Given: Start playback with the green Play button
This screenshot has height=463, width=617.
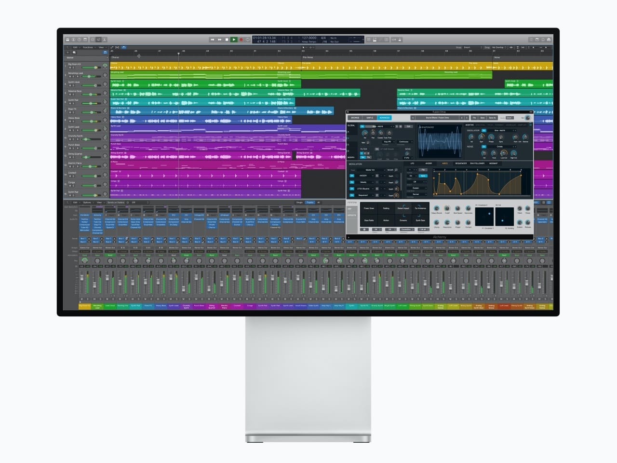Looking at the screenshot, I should [234, 40].
